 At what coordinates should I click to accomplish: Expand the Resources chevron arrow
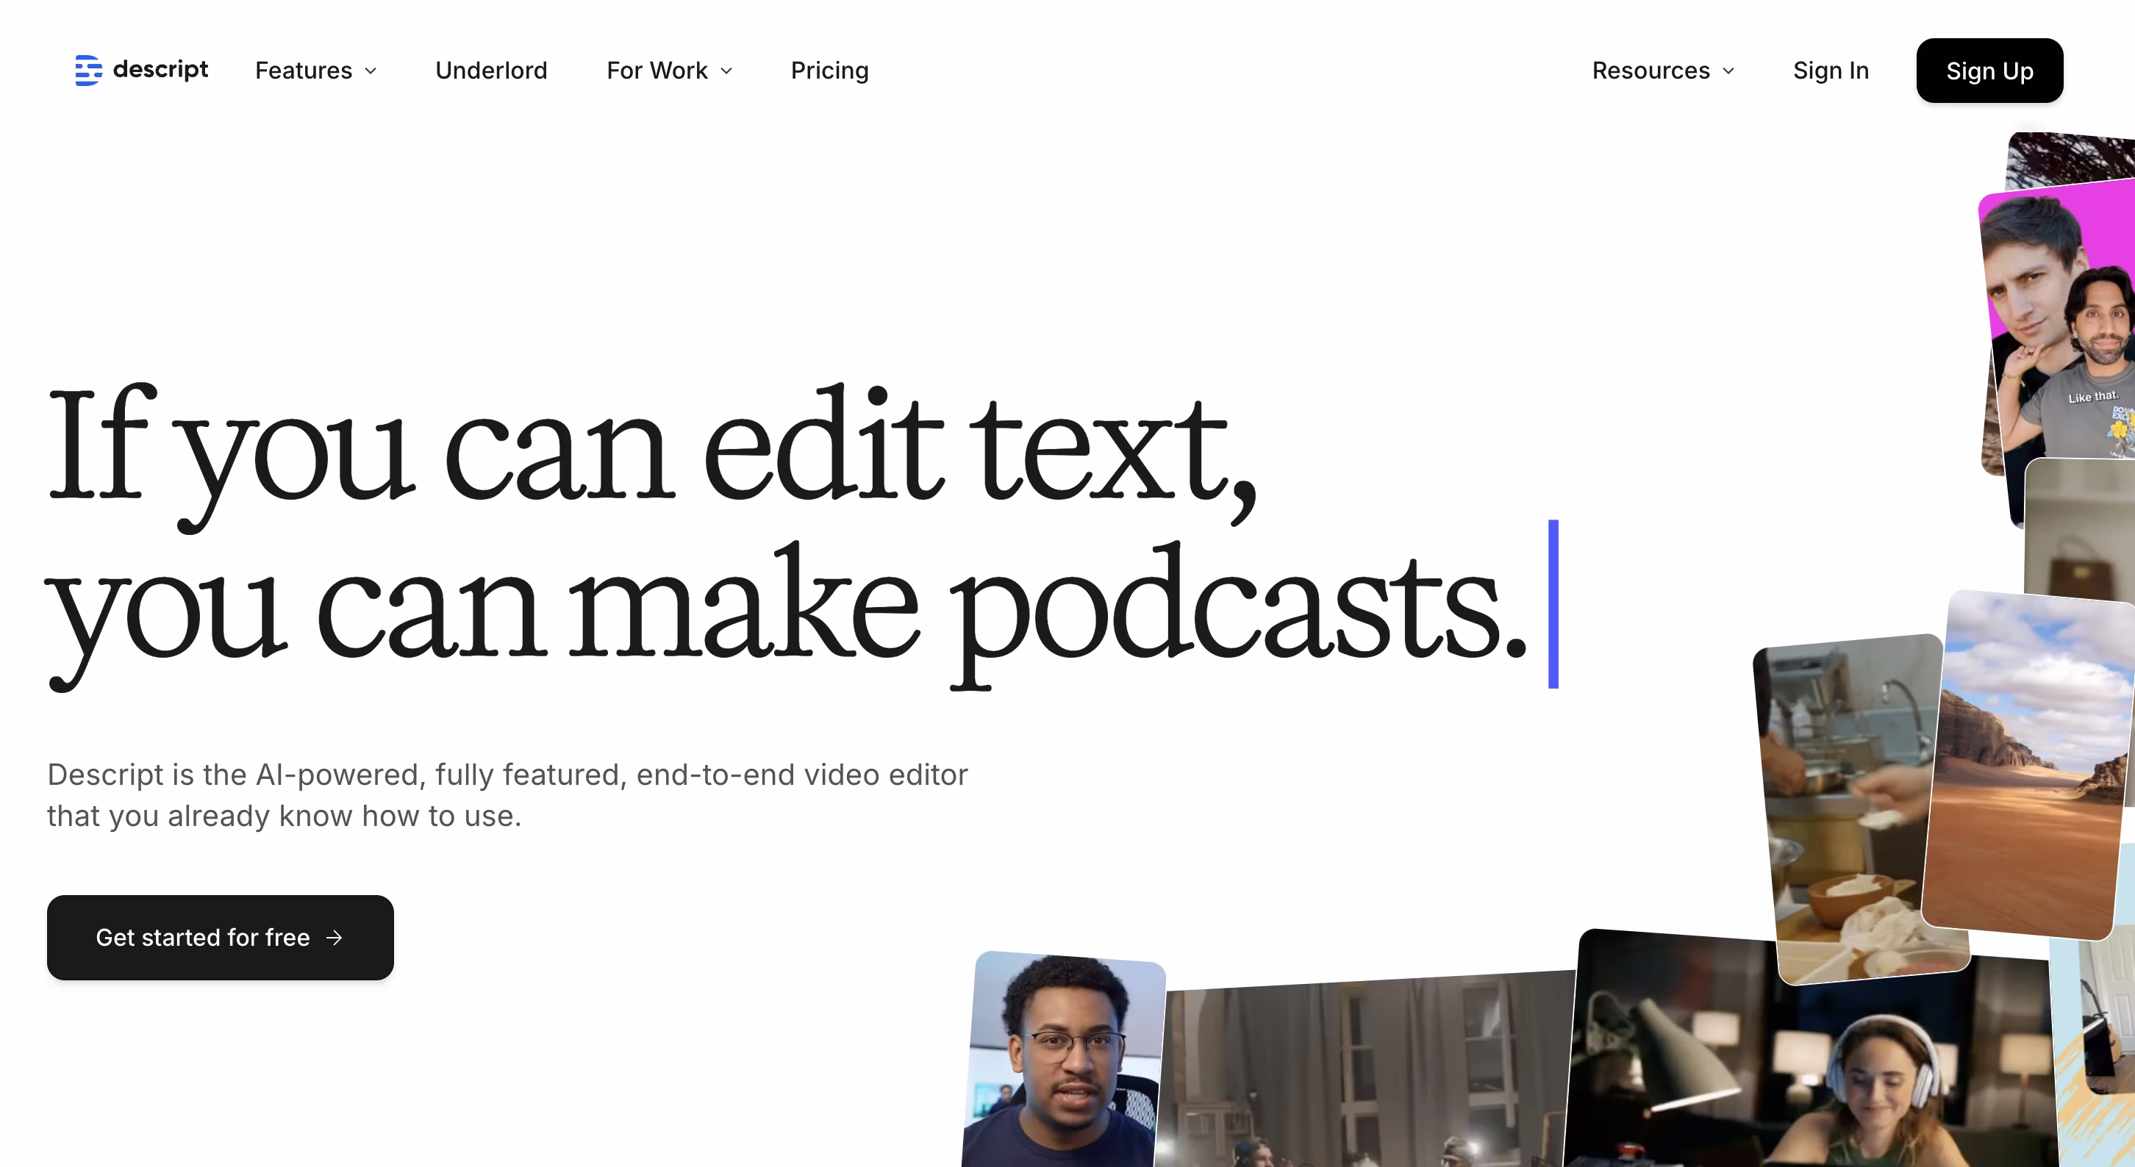coord(1728,71)
